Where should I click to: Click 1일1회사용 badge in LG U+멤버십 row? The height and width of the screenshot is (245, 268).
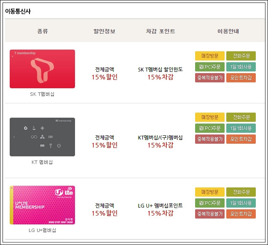[241, 203]
